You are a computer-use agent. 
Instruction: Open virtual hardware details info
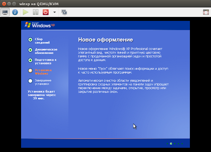click(x=15, y=12)
